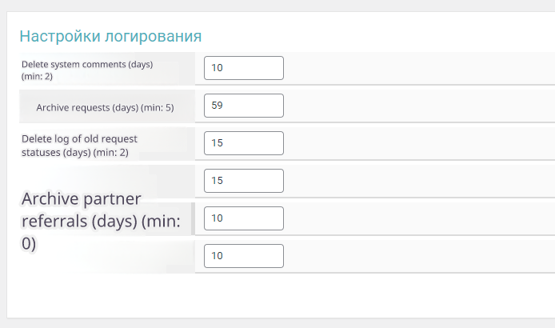The width and height of the screenshot is (555, 328).
Task: Click the "Delete system comments (days)" label
Action: point(86,63)
